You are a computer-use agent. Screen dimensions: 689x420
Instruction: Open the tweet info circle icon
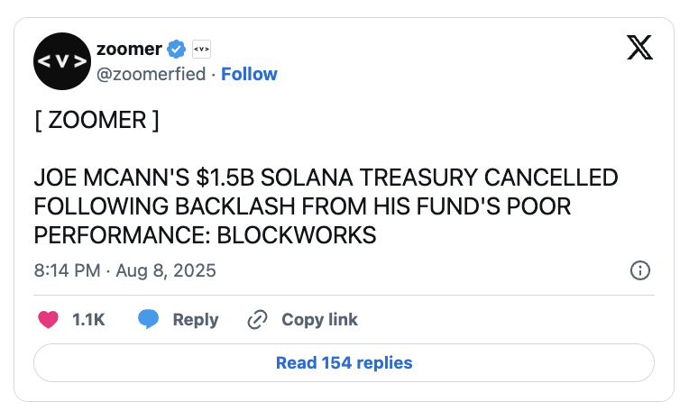point(639,270)
